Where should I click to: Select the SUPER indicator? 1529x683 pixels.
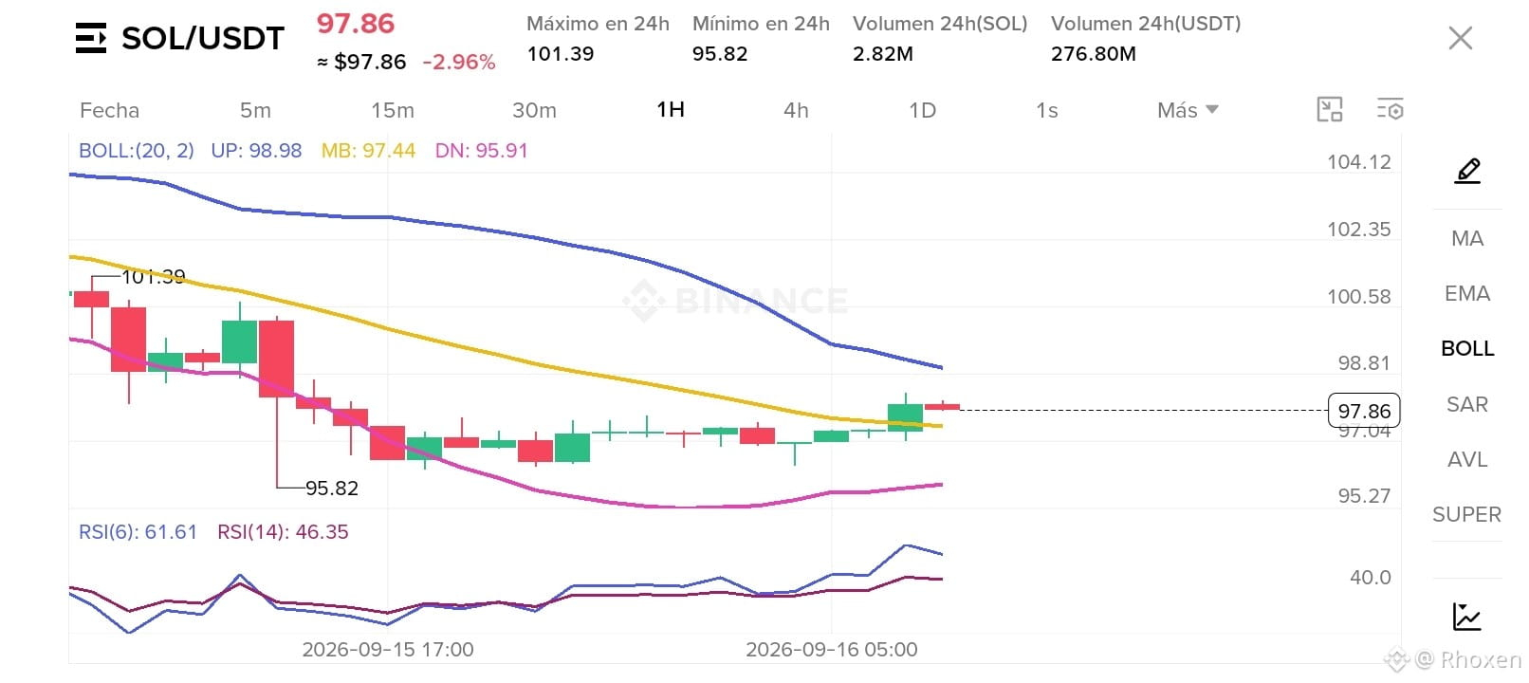[1467, 514]
